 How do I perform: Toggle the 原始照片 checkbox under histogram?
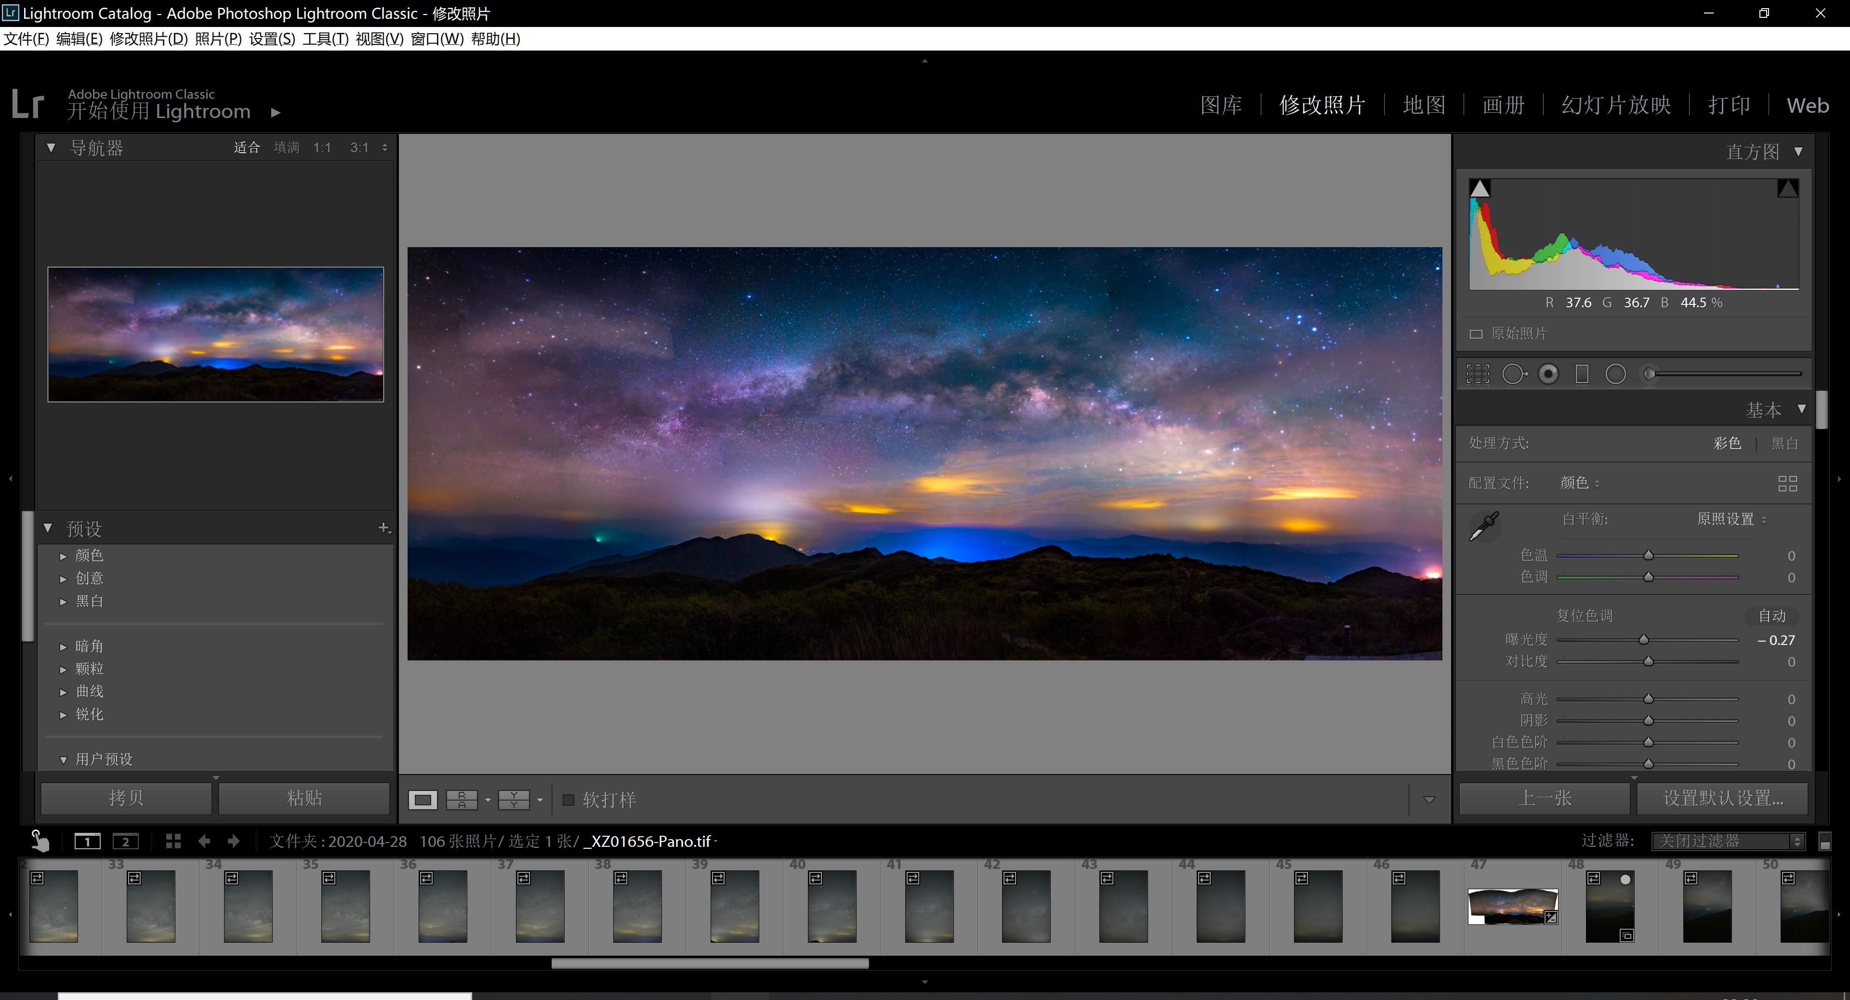(x=1476, y=334)
